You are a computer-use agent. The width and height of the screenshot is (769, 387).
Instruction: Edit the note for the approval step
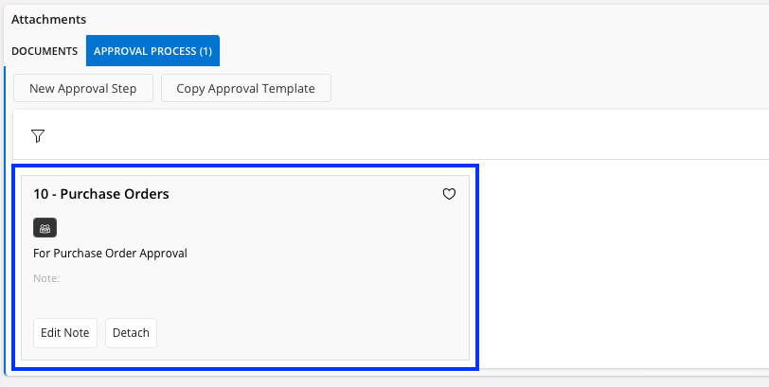[65, 333]
